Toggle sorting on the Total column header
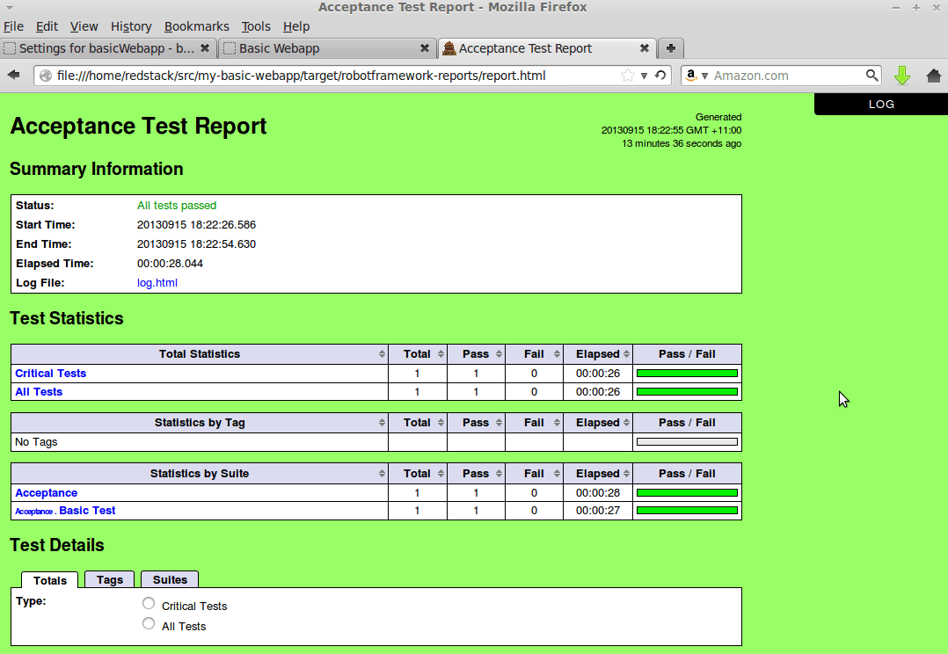Viewport: 948px width, 654px height. (x=417, y=353)
